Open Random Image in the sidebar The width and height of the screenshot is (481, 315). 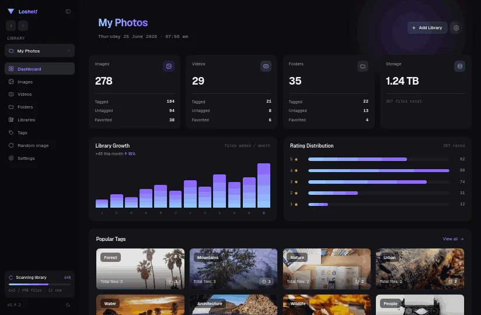(40, 146)
